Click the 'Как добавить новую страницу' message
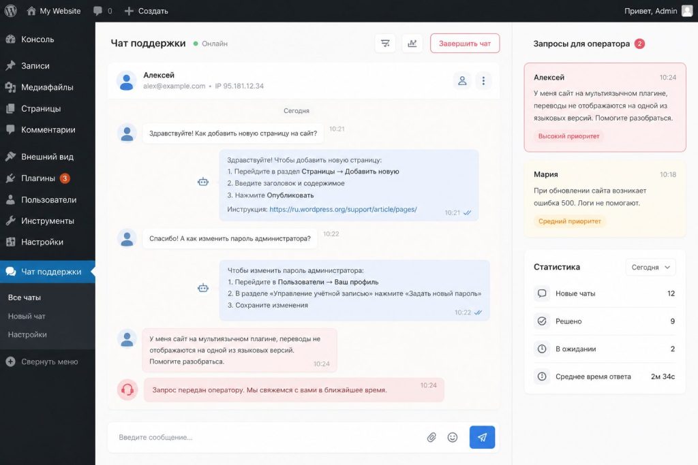698x465 pixels. coord(233,133)
